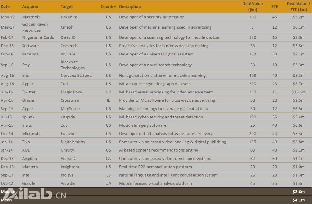
Task: Click the Mean value $4.1m
Action: 299,200
